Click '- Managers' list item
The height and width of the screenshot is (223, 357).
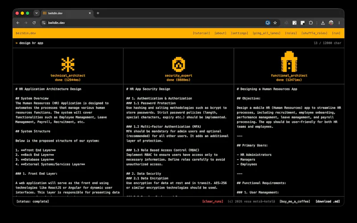coord(246,160)
